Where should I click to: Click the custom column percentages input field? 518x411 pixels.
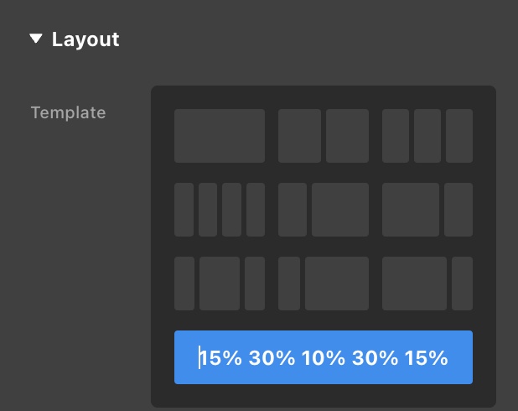tap(324, 357)
